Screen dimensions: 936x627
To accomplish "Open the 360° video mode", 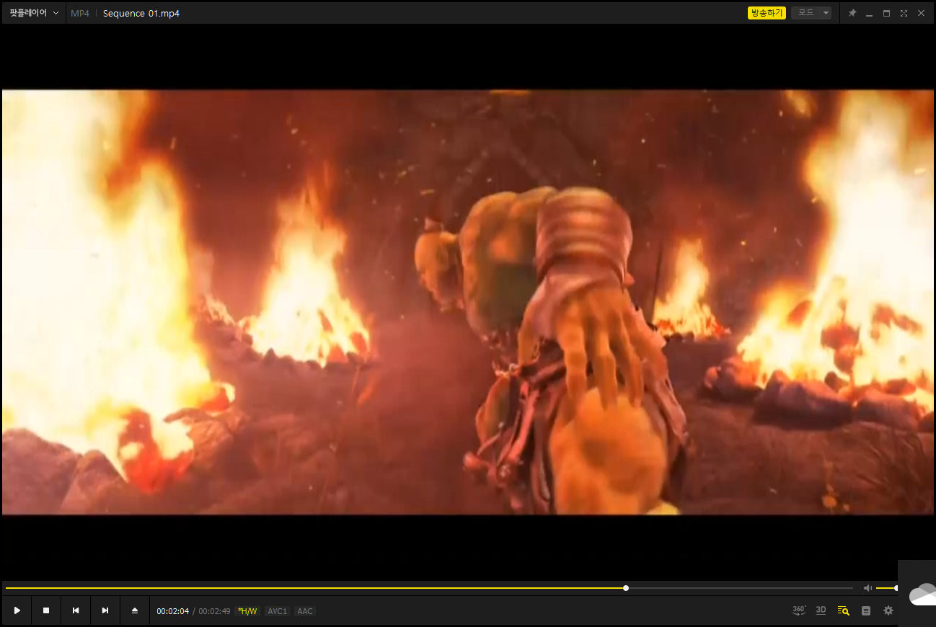I will [x=799, y=610].
